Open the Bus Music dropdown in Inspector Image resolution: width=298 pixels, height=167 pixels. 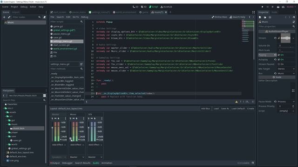coord(286,73)
